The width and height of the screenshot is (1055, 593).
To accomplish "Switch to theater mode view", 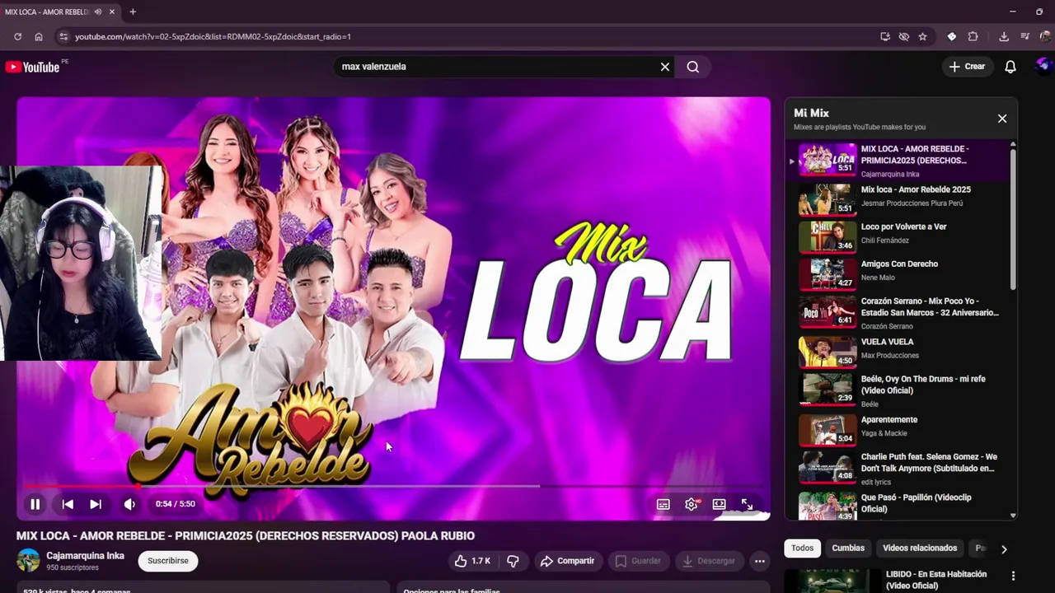I will pyautogui.click(x=719, y=504).
